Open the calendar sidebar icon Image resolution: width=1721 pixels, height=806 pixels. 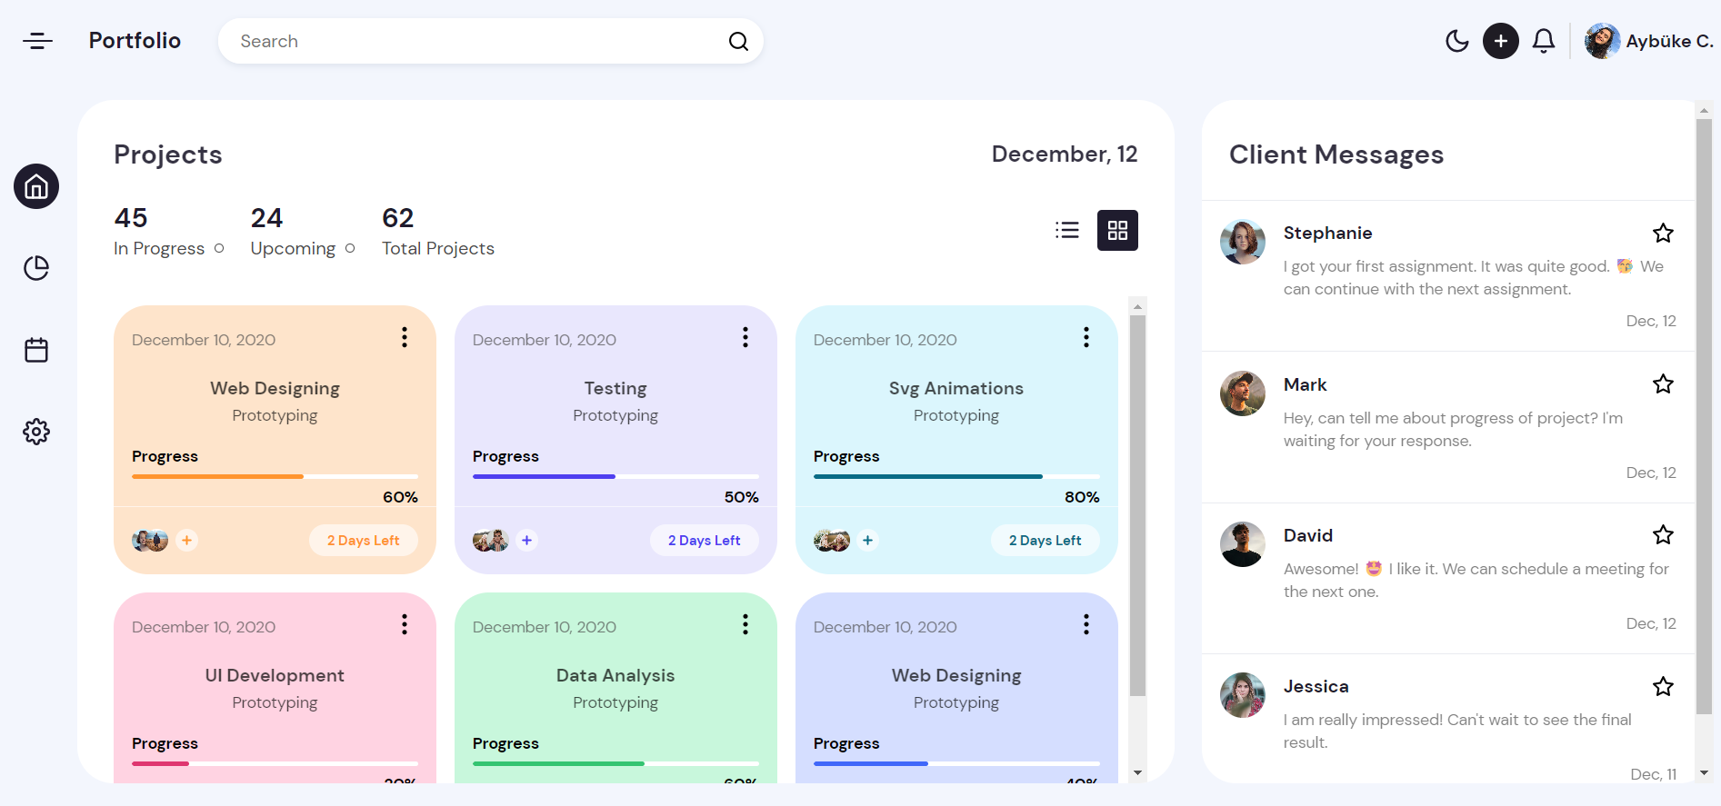(x=36, y=350)
